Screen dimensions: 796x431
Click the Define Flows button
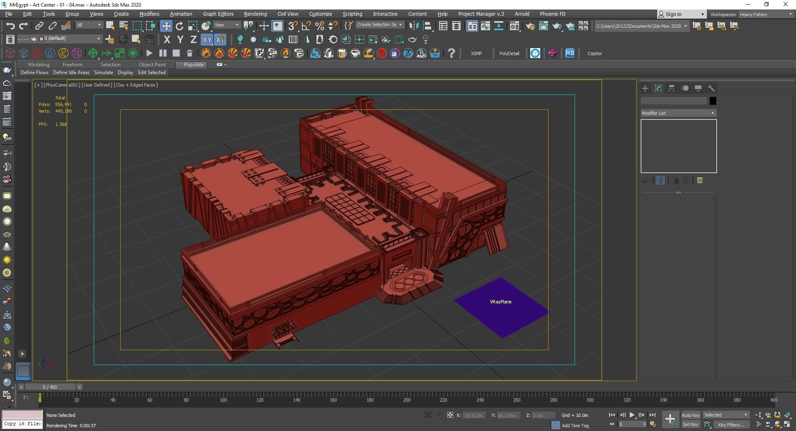(x=34, y=73)
